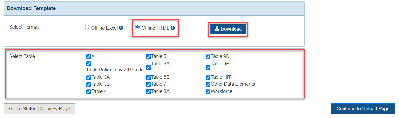Uncheck the Table 3A checkbox
Screen dimensions: 399x118
88,77
